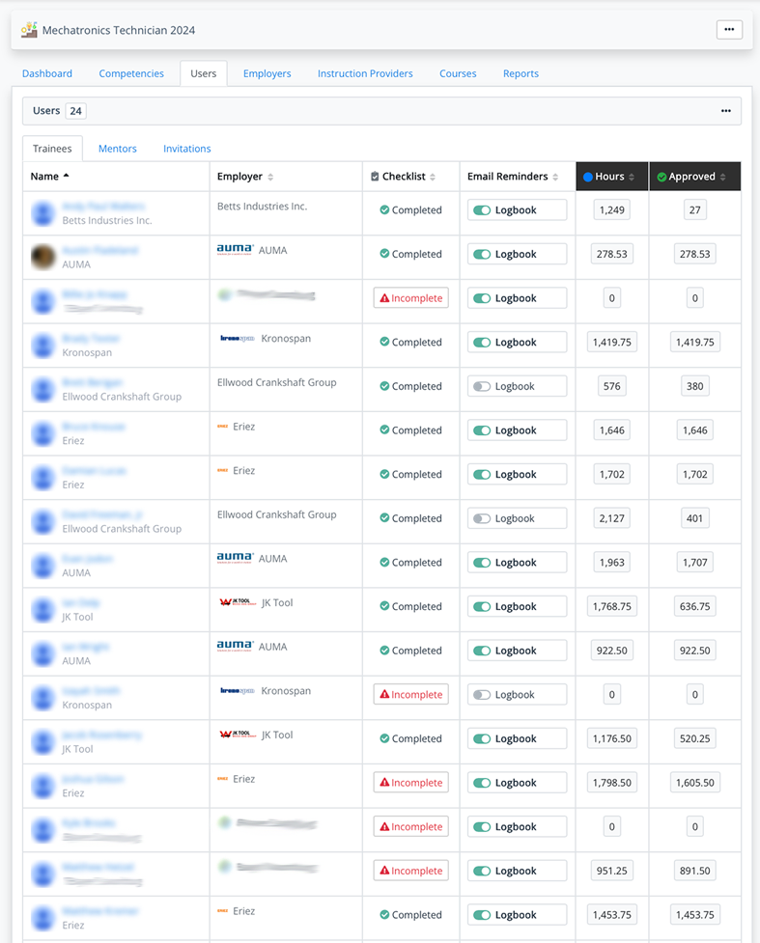Click the Mechatronics Technician program icon
This screenshot has width=760, height=943.
[29, 30]
